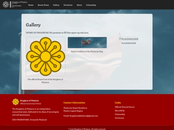
Task: Click 'Phalin-Capital Region' address line
Action: [73, 111]
